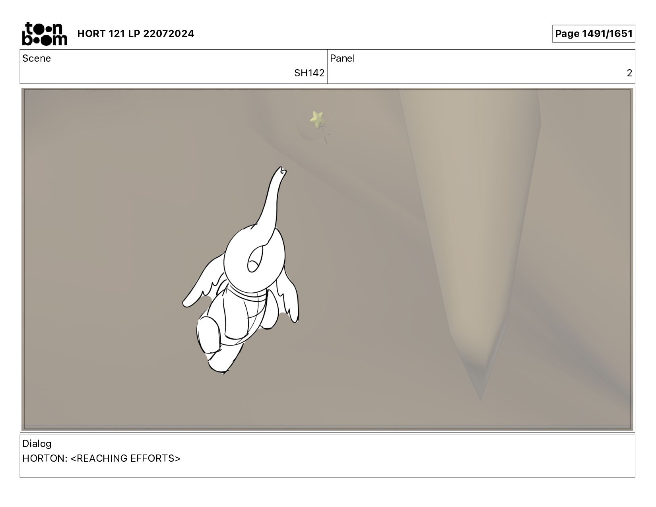Click the yellow star in the storyboard image
The height and width of the screenshot is (507, 656).
(x=317, y=119)
